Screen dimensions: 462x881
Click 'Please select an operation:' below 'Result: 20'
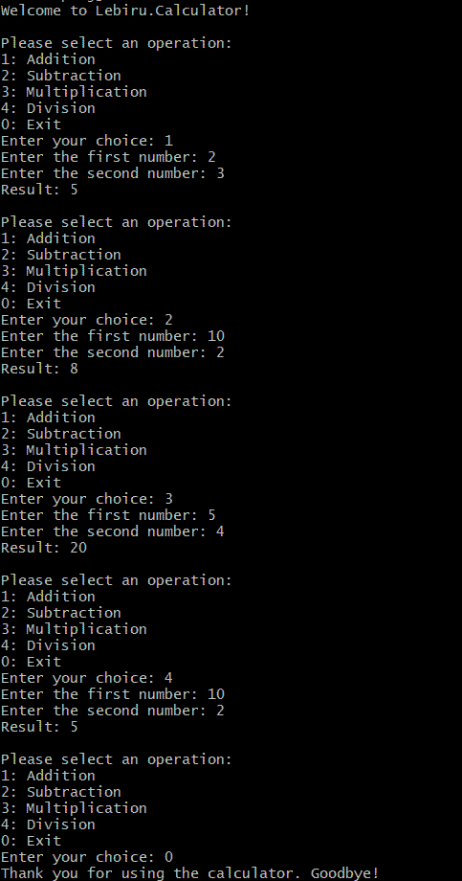click(x=116, y=580)
